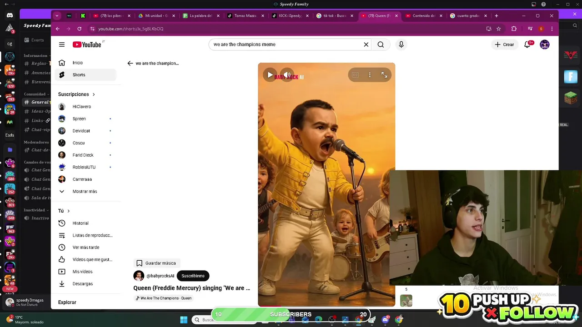Toggle closed captions on the Short
The image size is (582, 327).
355,75
